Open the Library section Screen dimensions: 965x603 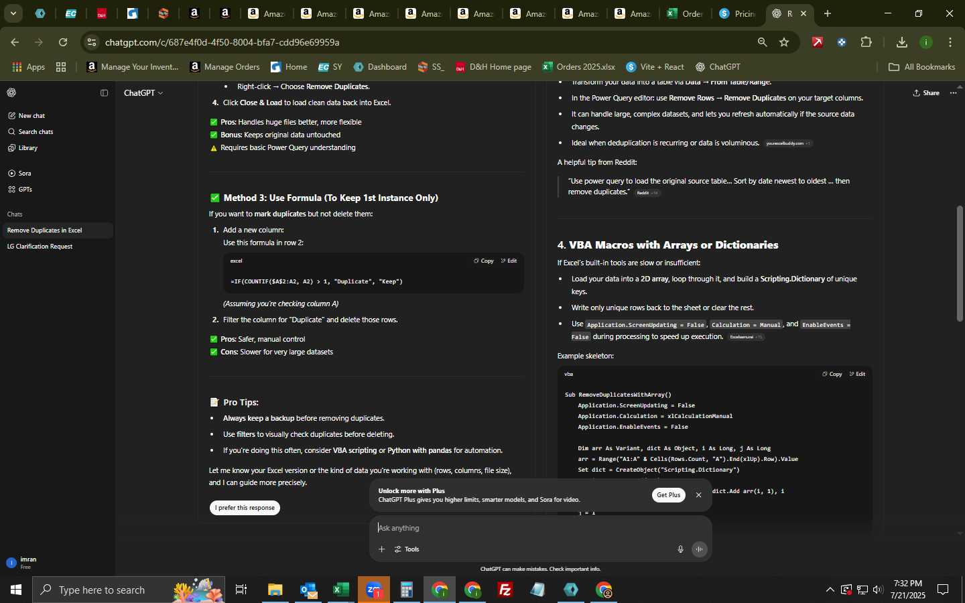pyautogui.click(x=23, y=147)
